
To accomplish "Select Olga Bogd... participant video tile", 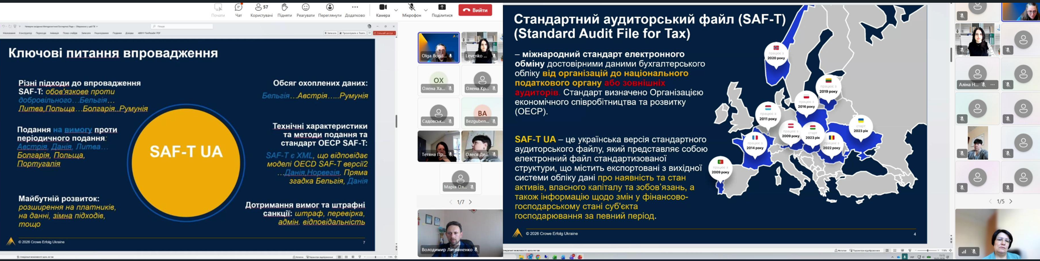I will [439, 48].
